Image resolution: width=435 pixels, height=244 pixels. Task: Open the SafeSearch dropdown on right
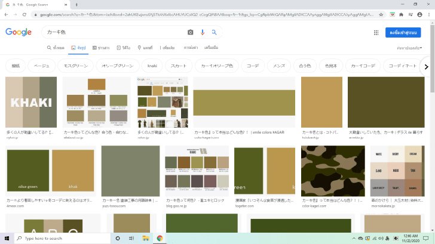click(409, 47)
